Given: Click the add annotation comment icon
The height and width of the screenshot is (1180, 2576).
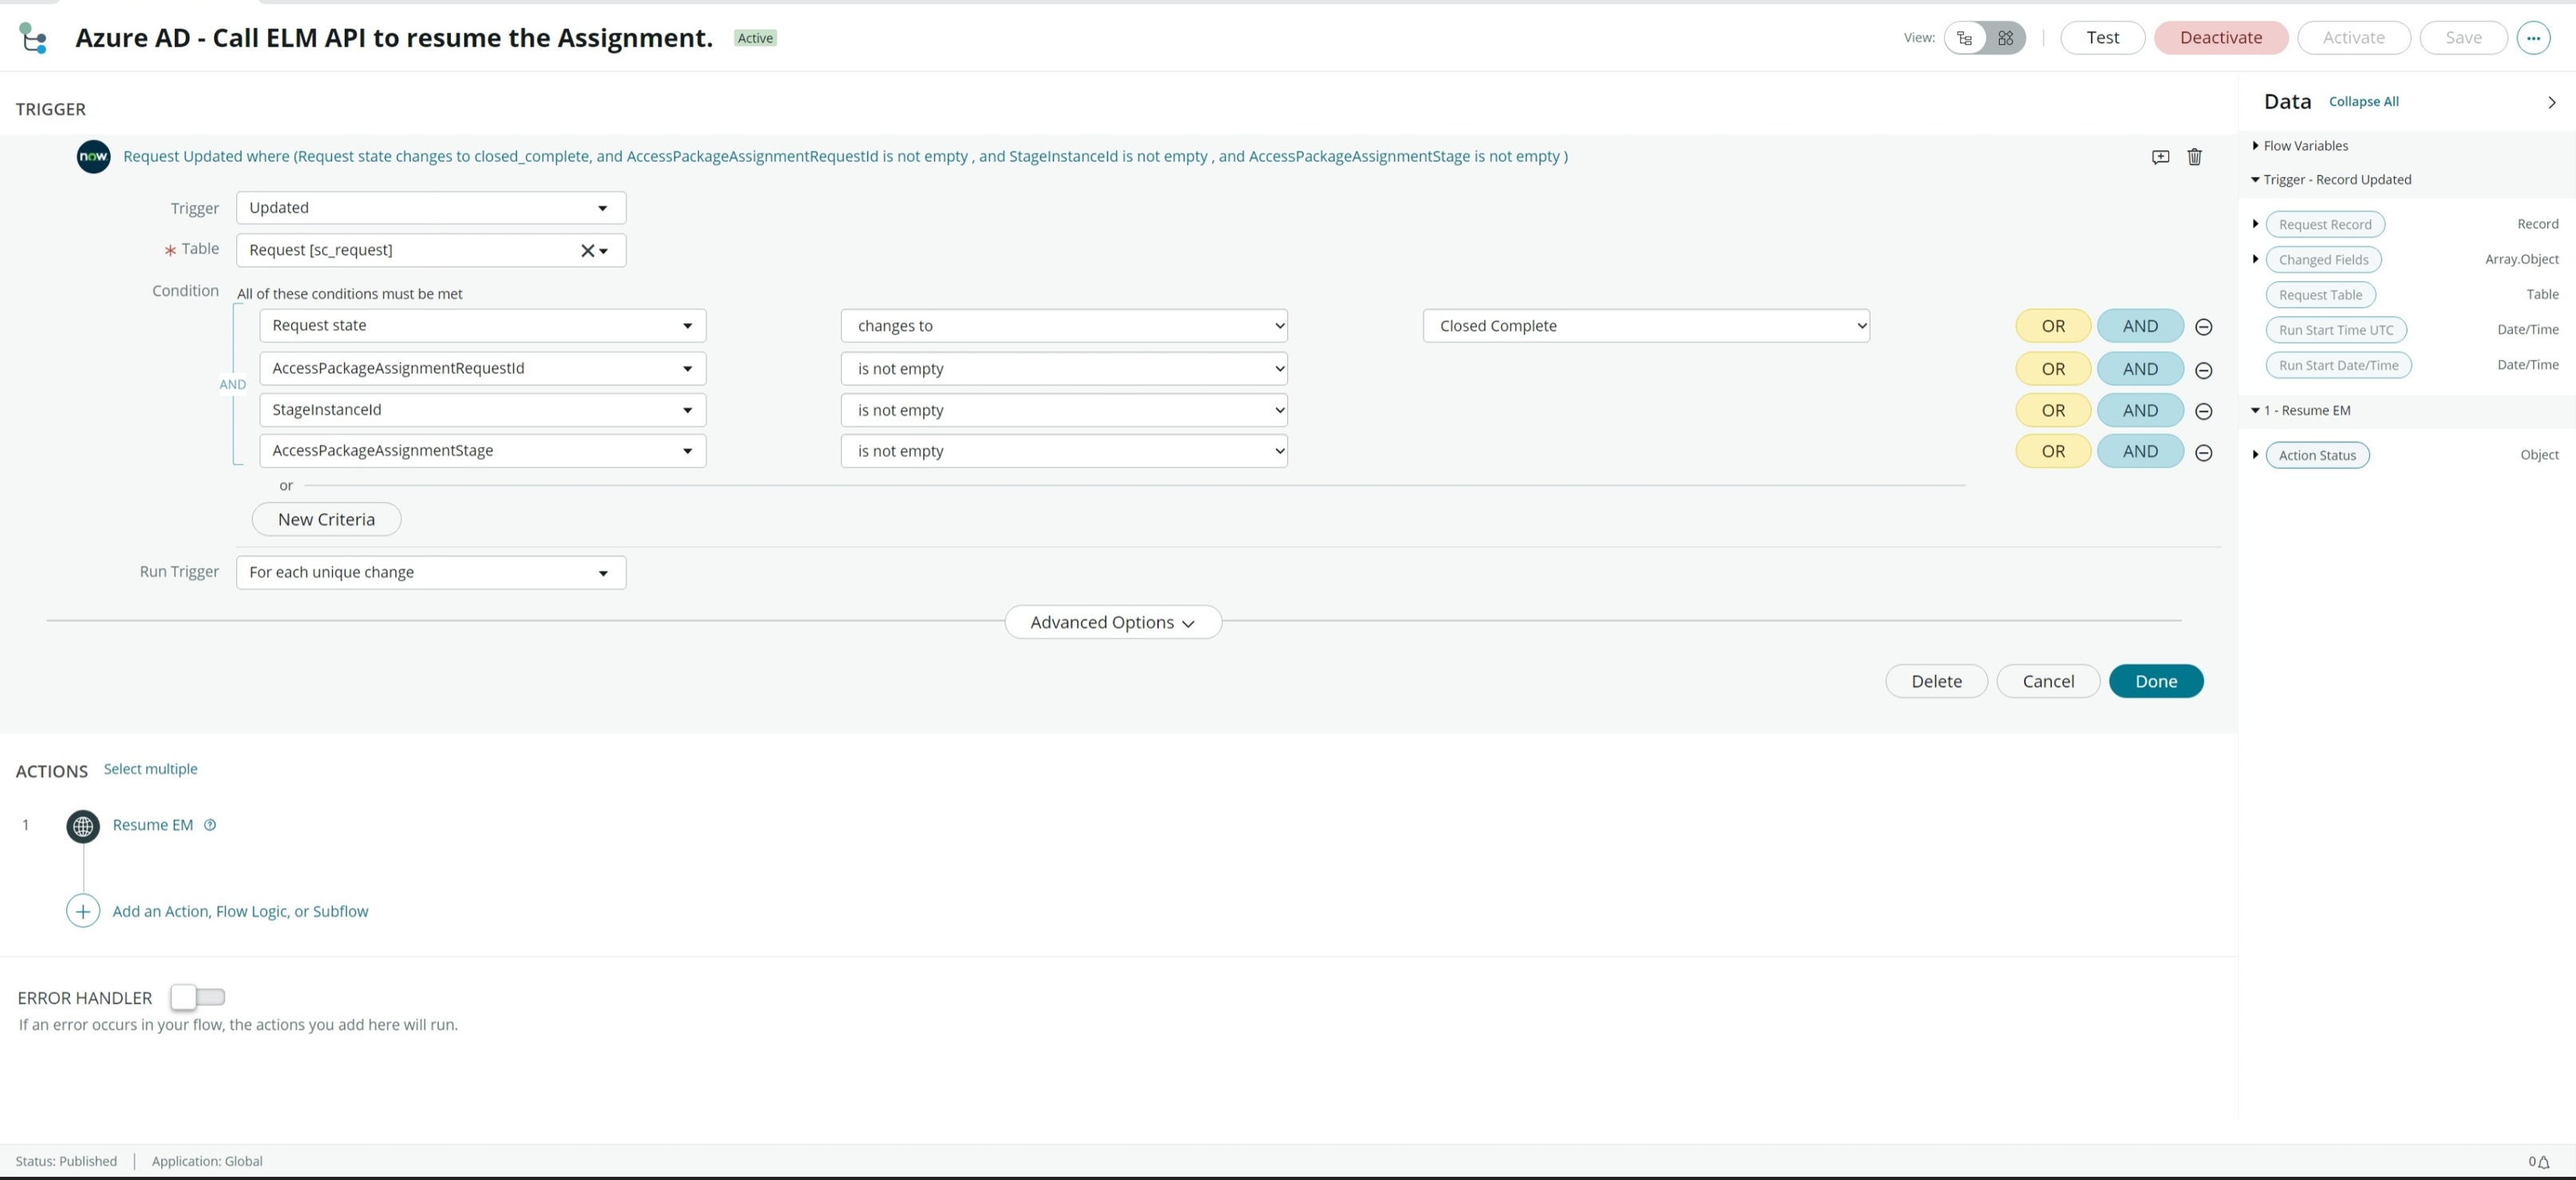Looking at the screenshot, I should (x=2160, y=156).
